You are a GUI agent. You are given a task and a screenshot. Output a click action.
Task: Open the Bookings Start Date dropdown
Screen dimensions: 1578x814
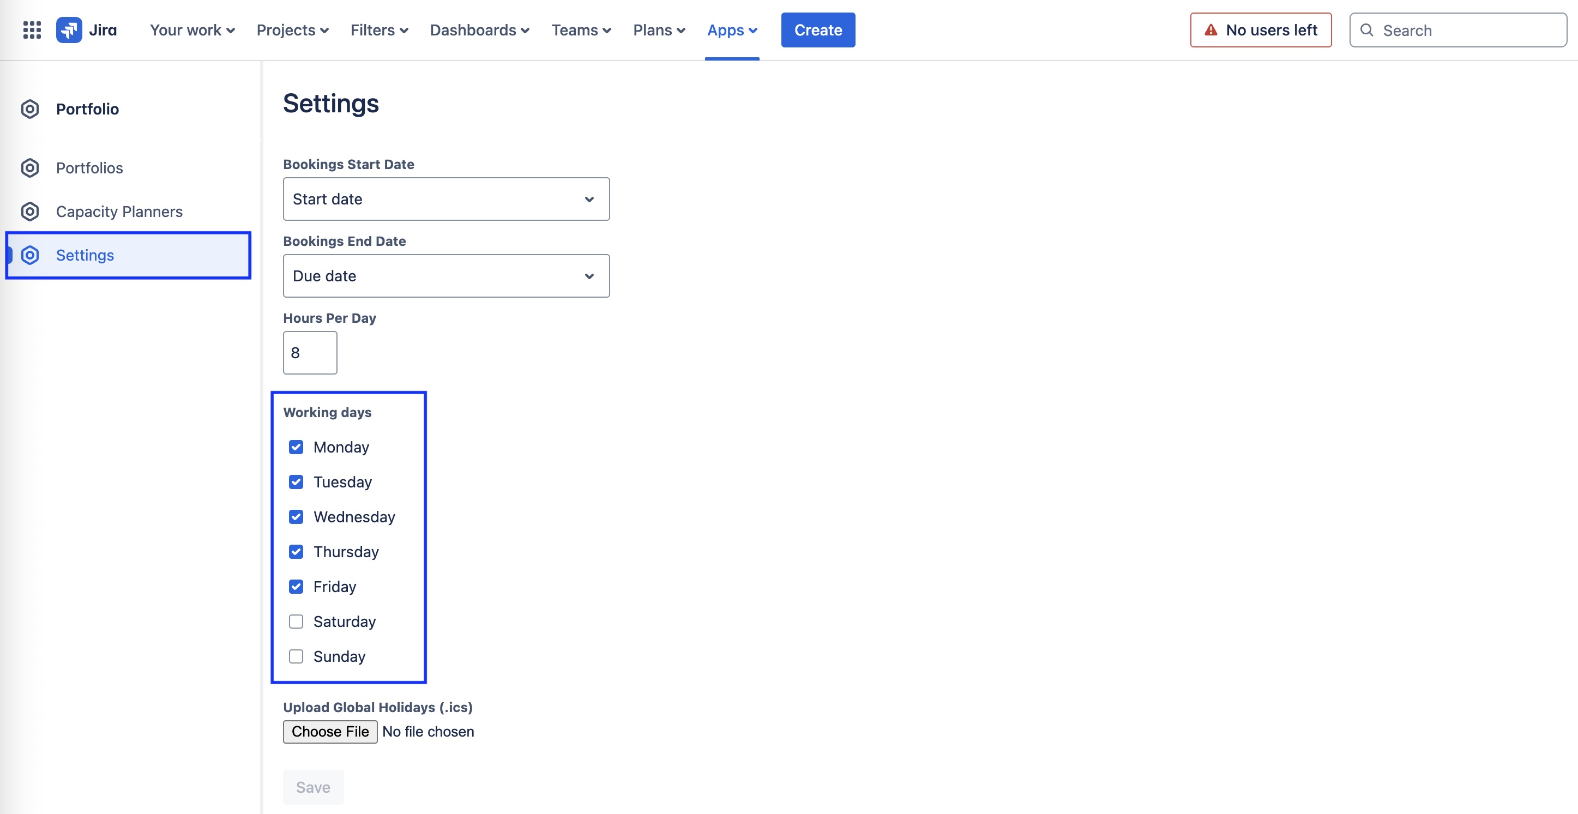click(446, 199)
